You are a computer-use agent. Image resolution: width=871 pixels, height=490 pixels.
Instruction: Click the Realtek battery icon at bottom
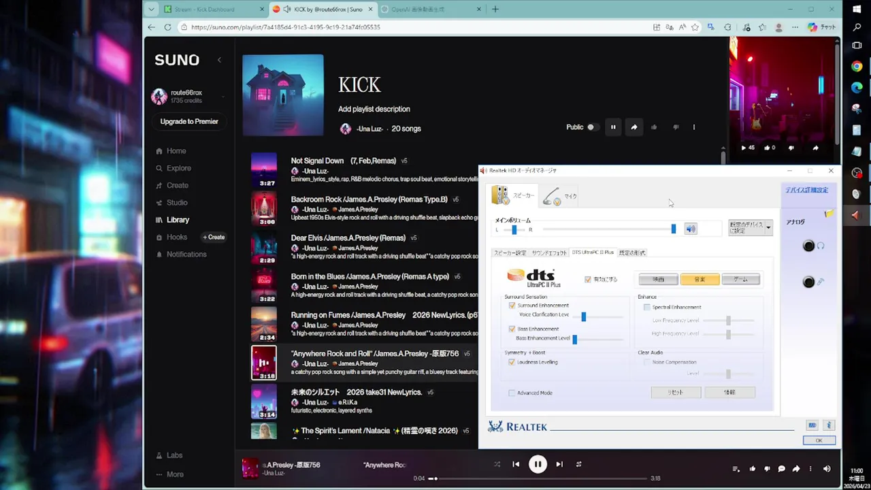click(812, 425)
